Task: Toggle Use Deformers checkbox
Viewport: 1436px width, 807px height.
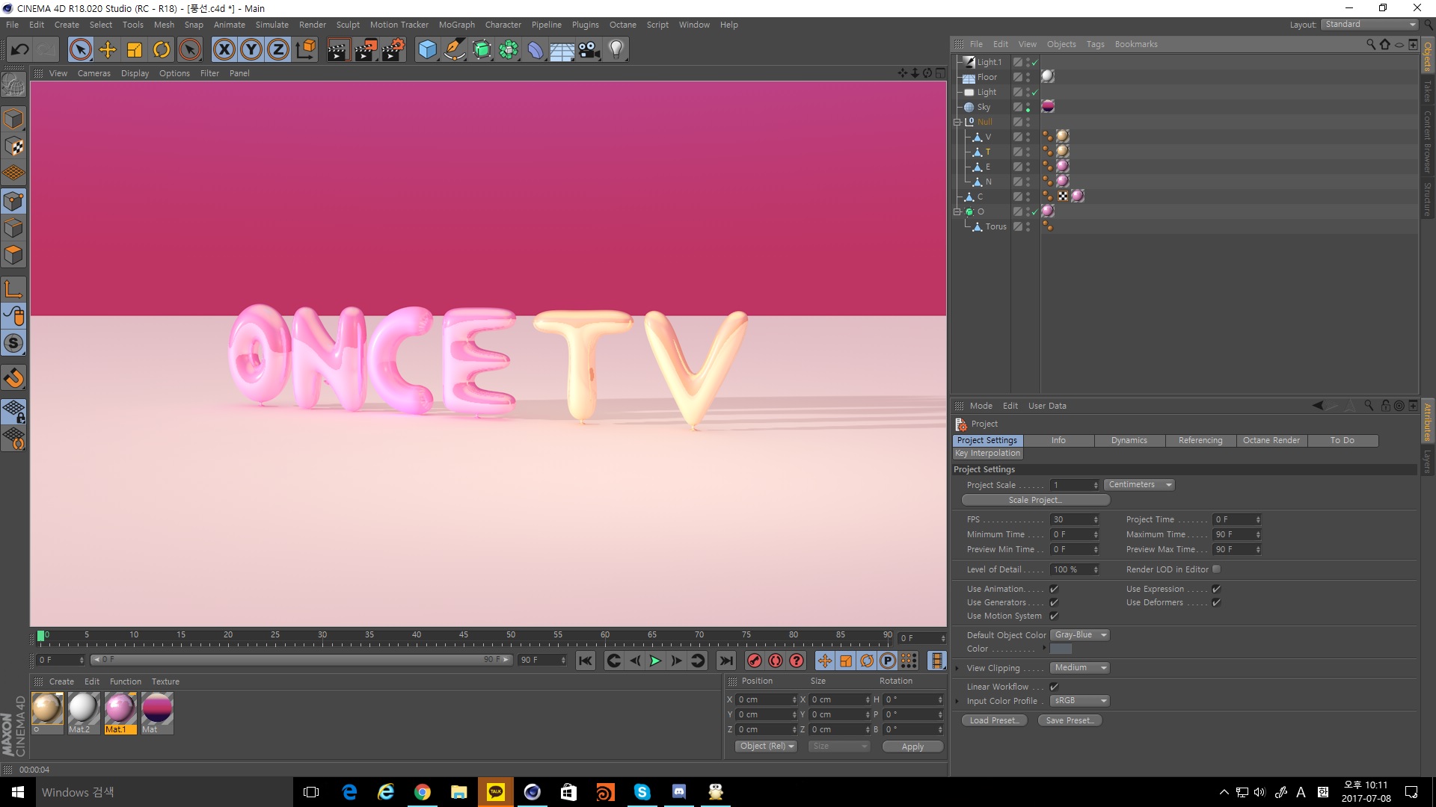Action: pos(1216,602)
